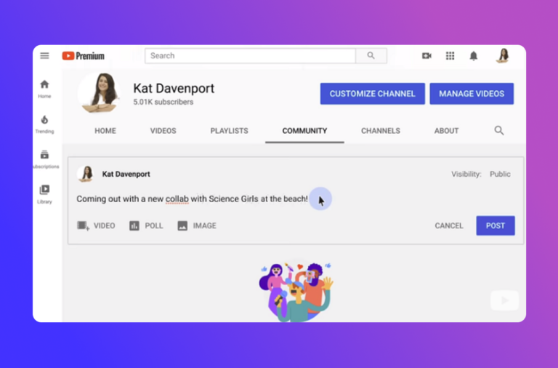
Task: Switch to the VIDEOS tab
Action: (x=163, y=131)
